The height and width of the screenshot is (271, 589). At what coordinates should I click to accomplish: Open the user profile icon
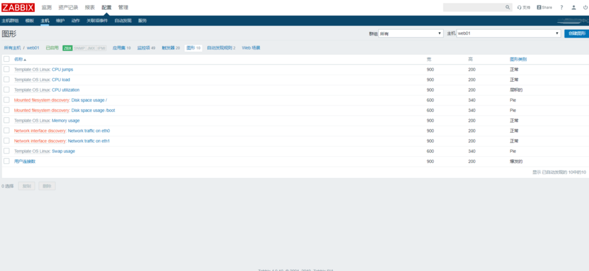574,8
